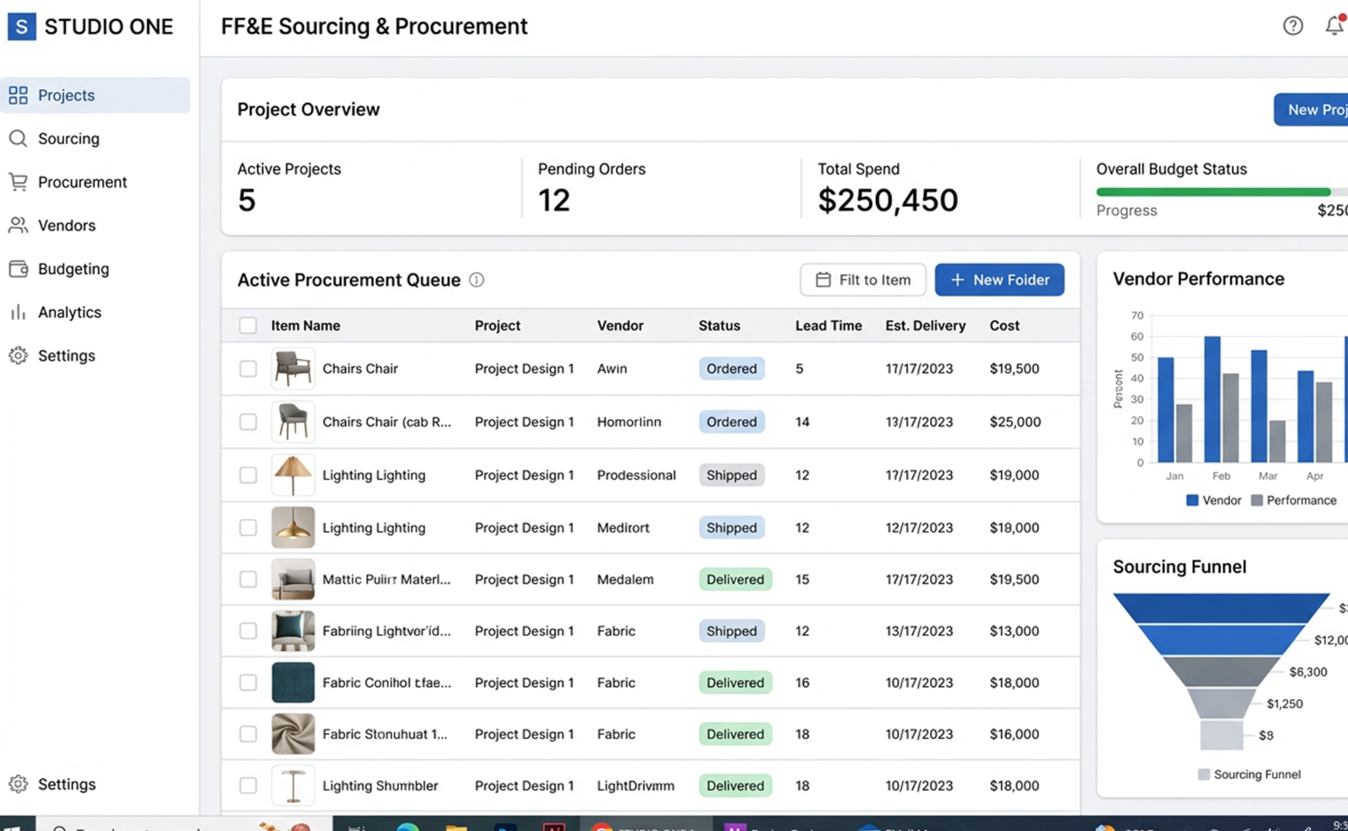Click the gray Performance legend swatch
The width and height of the screenshot is (1348, 831).
click(1257, 500)
